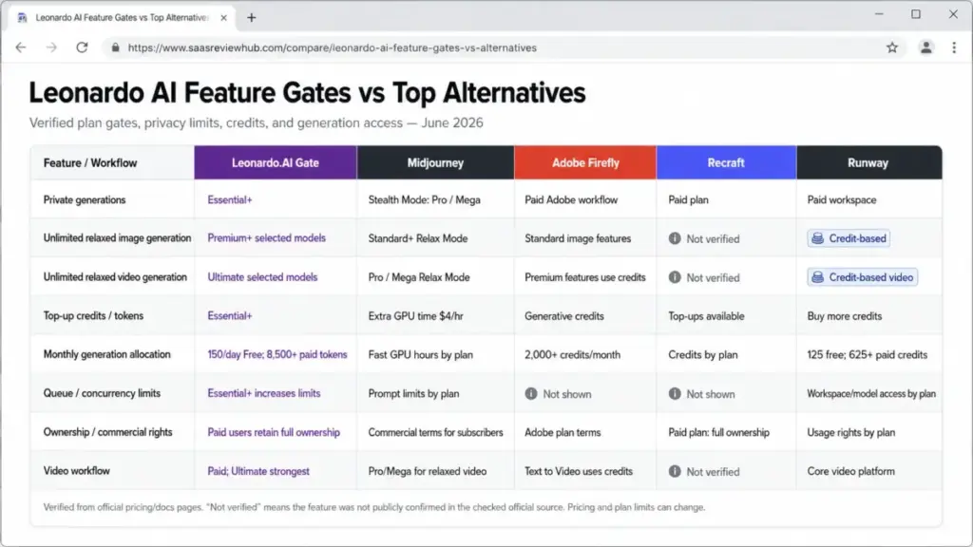Click Unlimited relaxed image generation label

click(x=117, y=238)
